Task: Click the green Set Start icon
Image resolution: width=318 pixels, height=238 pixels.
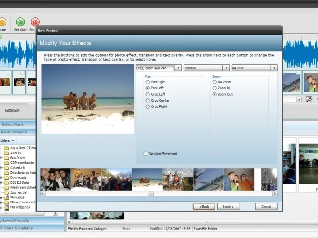Action: click(x=20, y=22)
